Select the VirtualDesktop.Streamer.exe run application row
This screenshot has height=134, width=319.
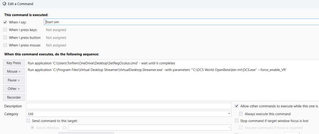click(157, 70)
